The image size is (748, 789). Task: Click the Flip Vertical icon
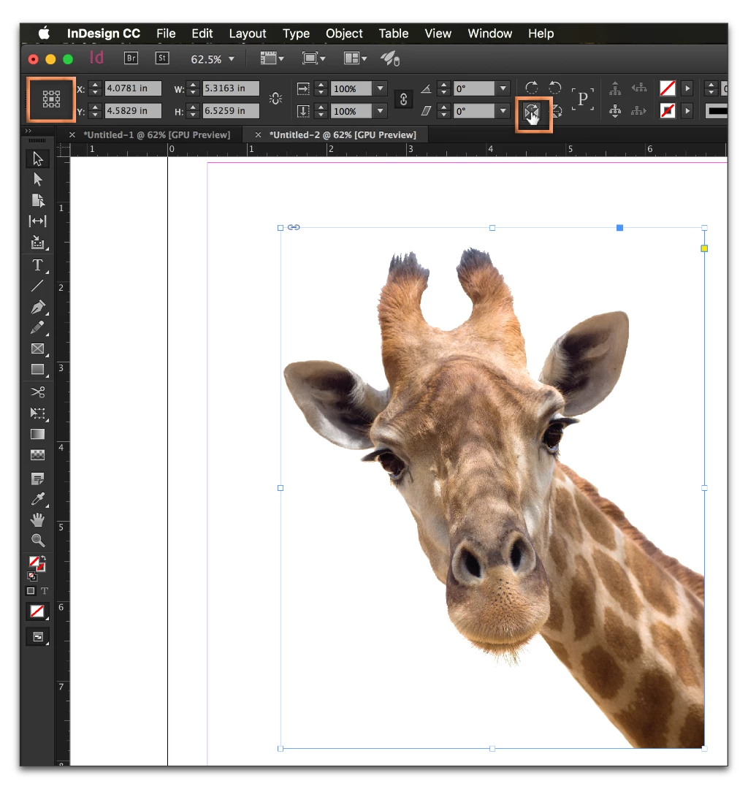[x=557, y=111]
